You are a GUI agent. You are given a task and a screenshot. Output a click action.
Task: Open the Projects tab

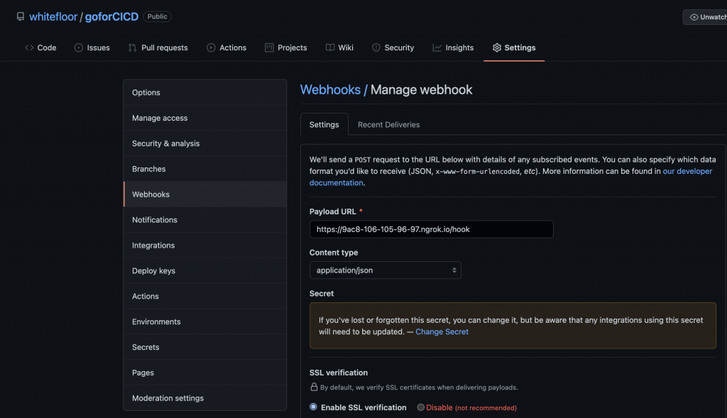pos(286,48)
